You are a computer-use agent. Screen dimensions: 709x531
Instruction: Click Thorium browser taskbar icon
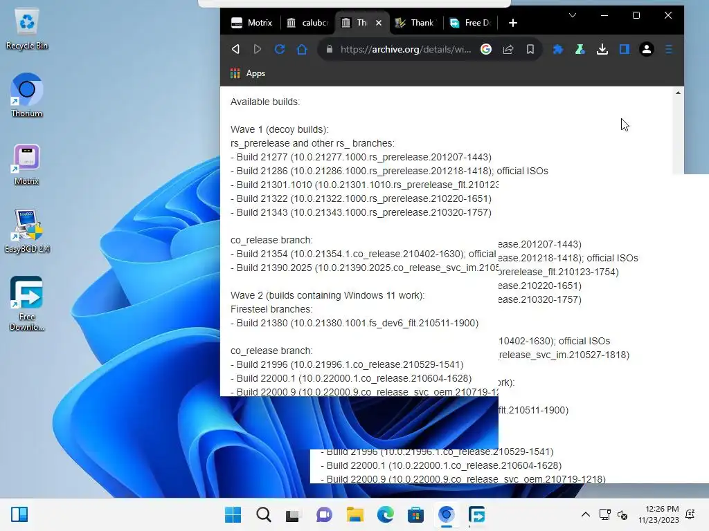point(447,514)
